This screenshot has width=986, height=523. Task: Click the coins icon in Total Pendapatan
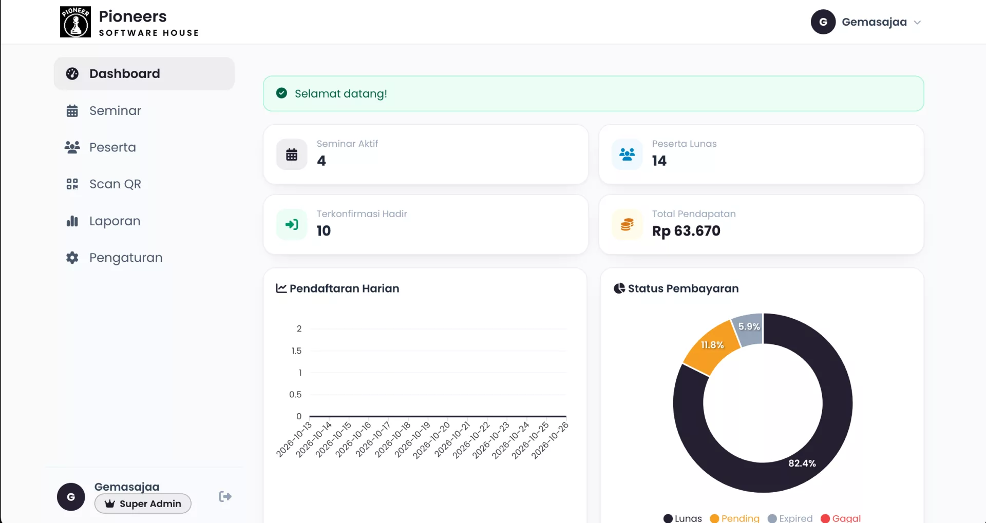pos(627,224)
